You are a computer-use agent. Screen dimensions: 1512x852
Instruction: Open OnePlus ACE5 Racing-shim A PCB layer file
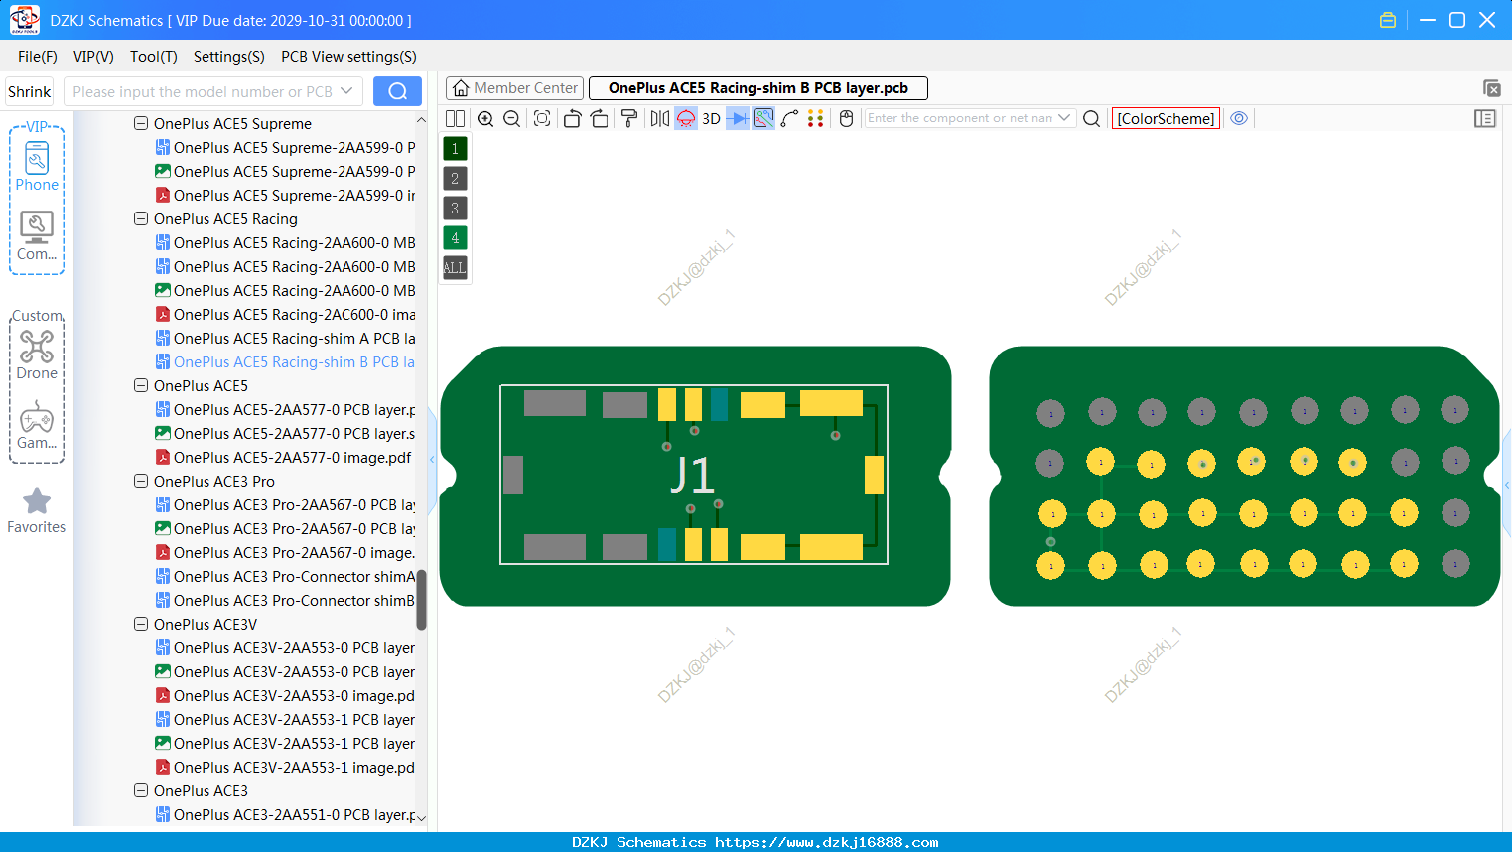tap(285, 338)
